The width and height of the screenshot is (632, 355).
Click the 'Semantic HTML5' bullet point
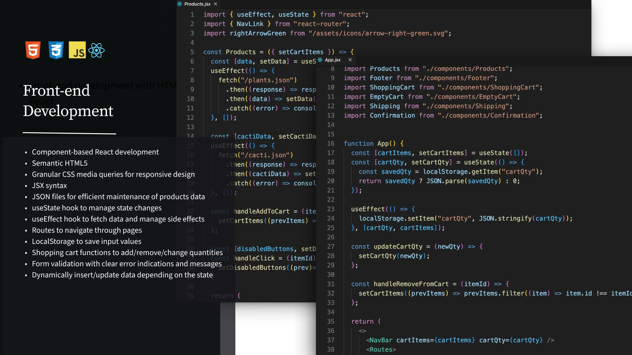click(60, 163)
